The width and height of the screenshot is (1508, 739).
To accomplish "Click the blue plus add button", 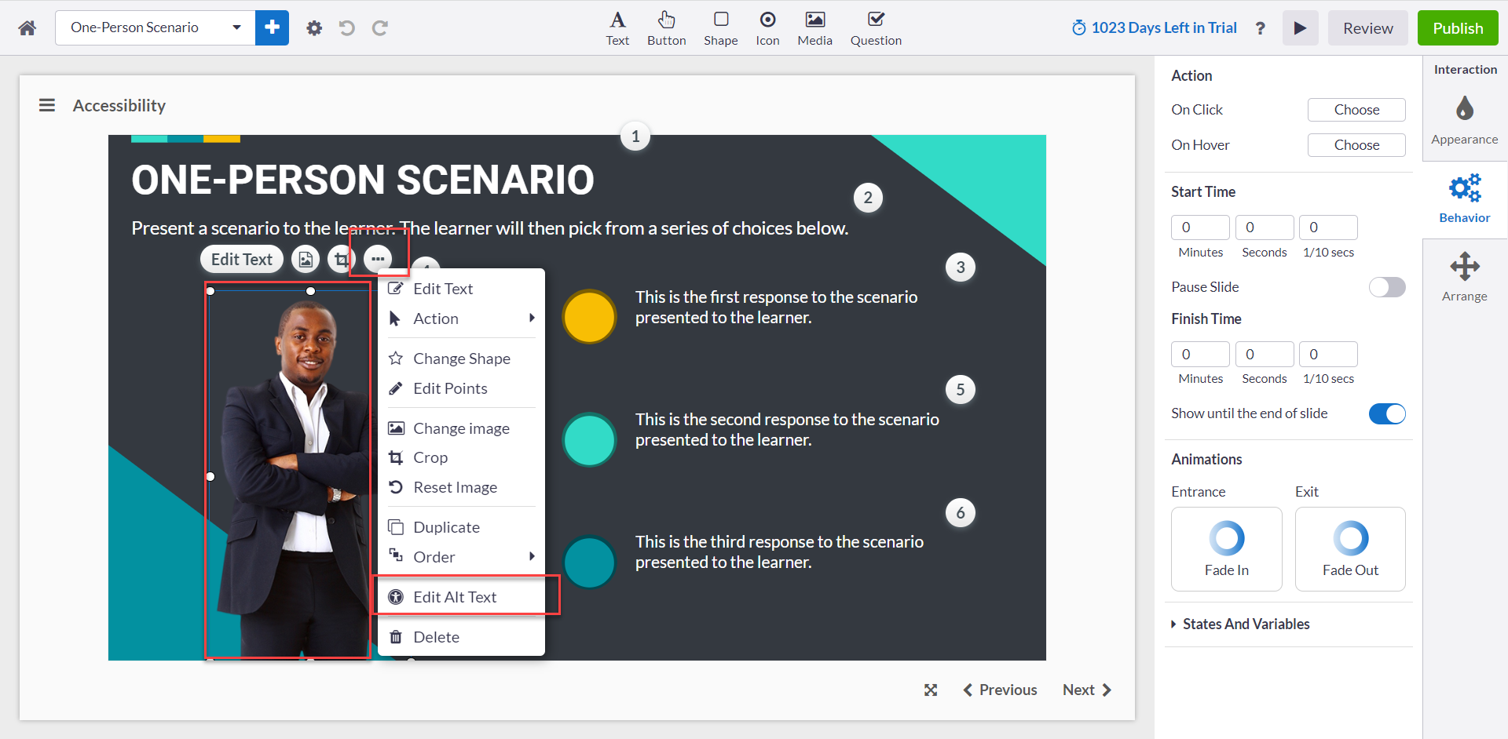I will click(x=272, y=27).
